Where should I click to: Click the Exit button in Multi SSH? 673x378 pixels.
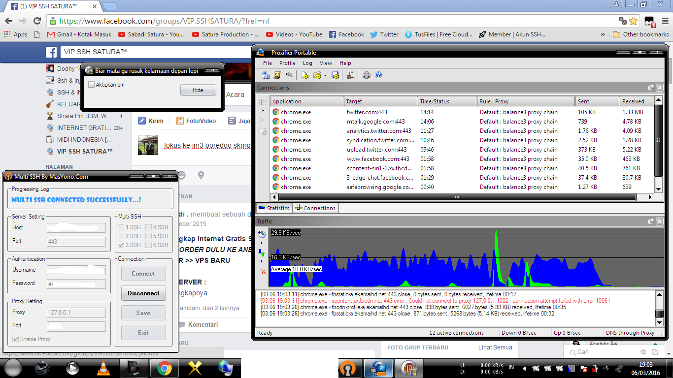(143, 333)
